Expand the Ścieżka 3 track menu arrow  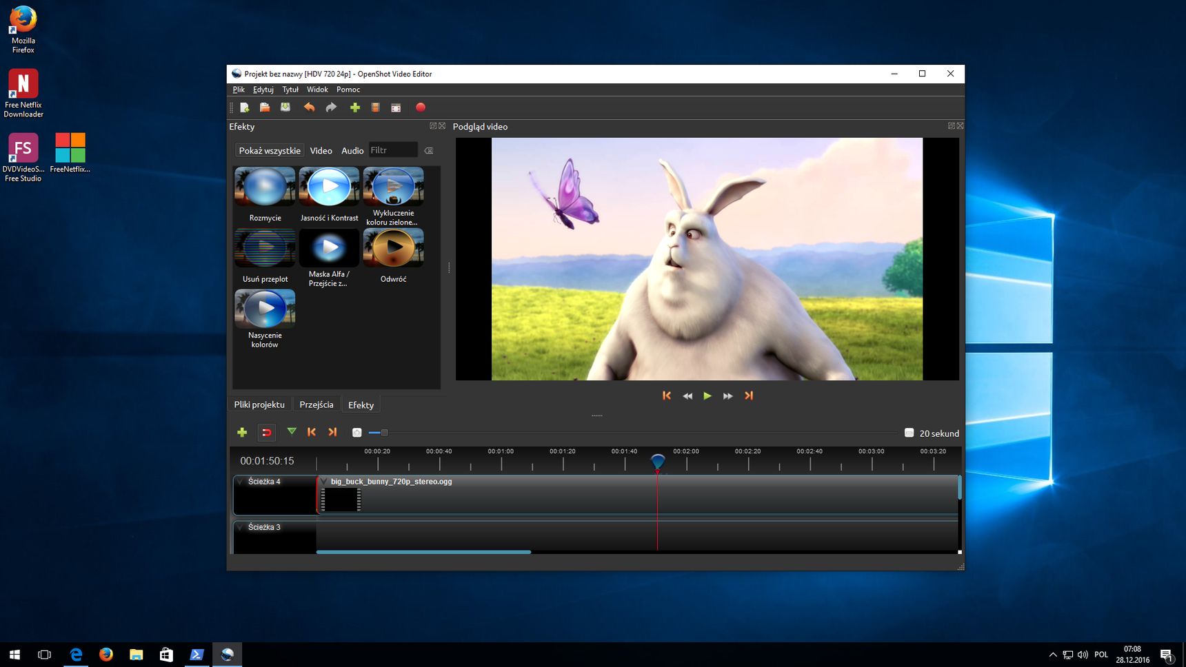[x=240, y=527]
